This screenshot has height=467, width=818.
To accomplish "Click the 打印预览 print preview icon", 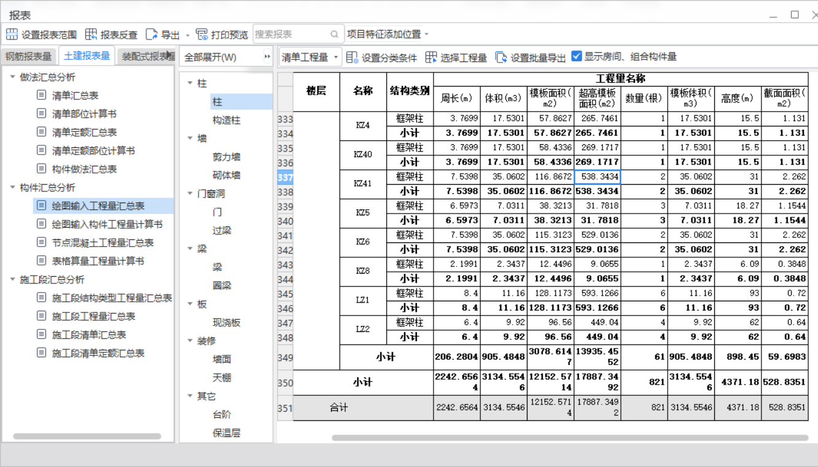I will 201,34.
